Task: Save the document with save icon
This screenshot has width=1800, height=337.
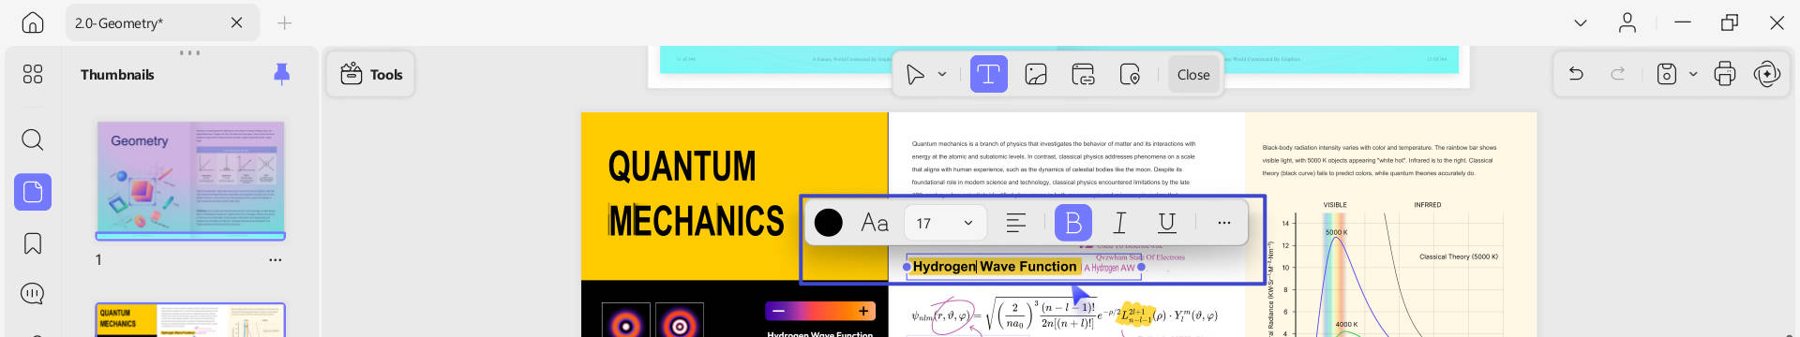Action: [x=1666, y=74]
